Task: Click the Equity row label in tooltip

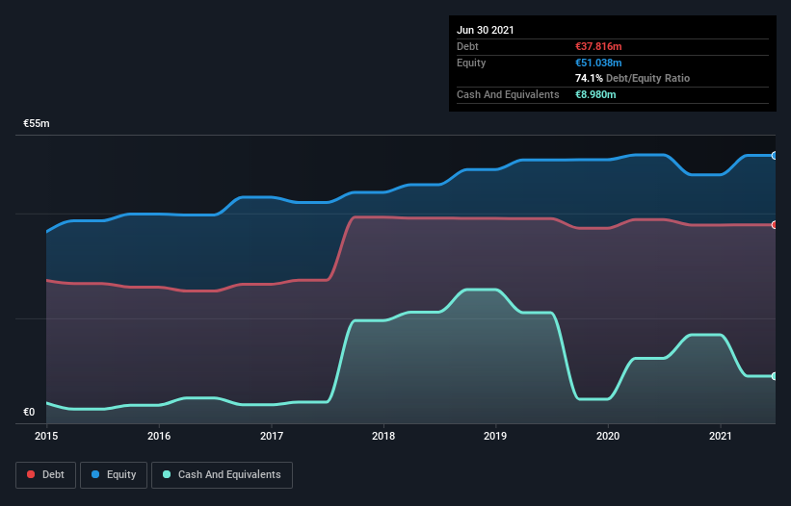Action: 471,63
